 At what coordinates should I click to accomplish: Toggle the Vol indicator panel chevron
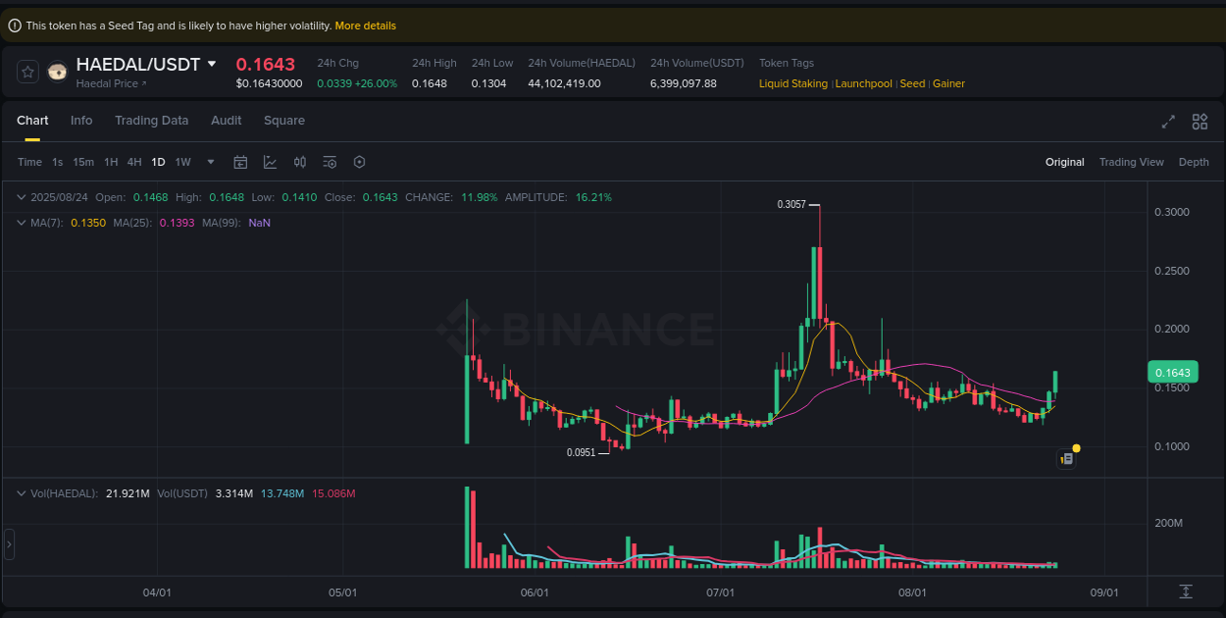click(x=20, y=493)
